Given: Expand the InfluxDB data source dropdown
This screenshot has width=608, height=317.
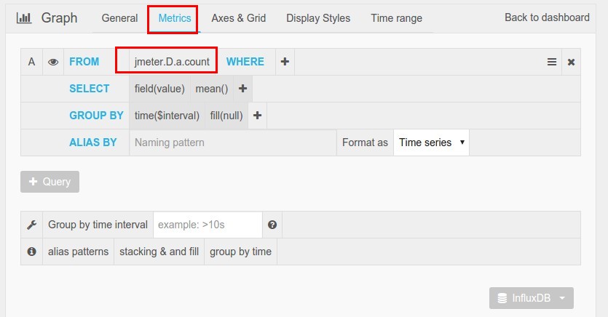Looking at the screenshot, I should coord(532,298).
